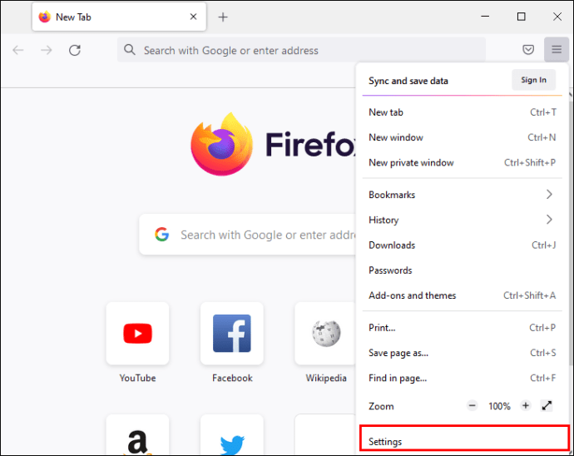
Task: Open the Wikipedia shortcut tile
Action: point(325,334)
